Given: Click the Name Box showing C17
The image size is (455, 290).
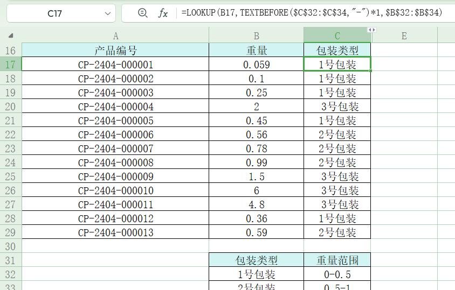Looking at the screenshot, I should (61, 13).
